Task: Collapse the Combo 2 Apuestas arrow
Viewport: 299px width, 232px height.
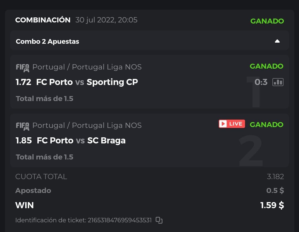Action: [277, 41]
